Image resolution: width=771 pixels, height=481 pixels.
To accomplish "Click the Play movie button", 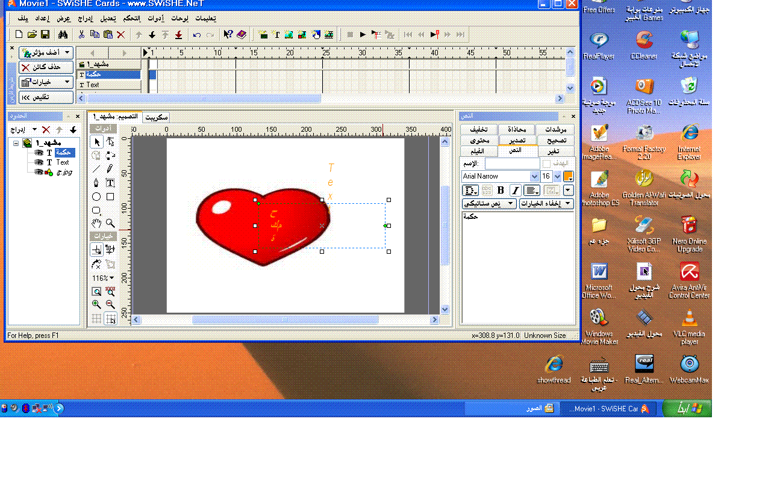I will pos(363,35).
